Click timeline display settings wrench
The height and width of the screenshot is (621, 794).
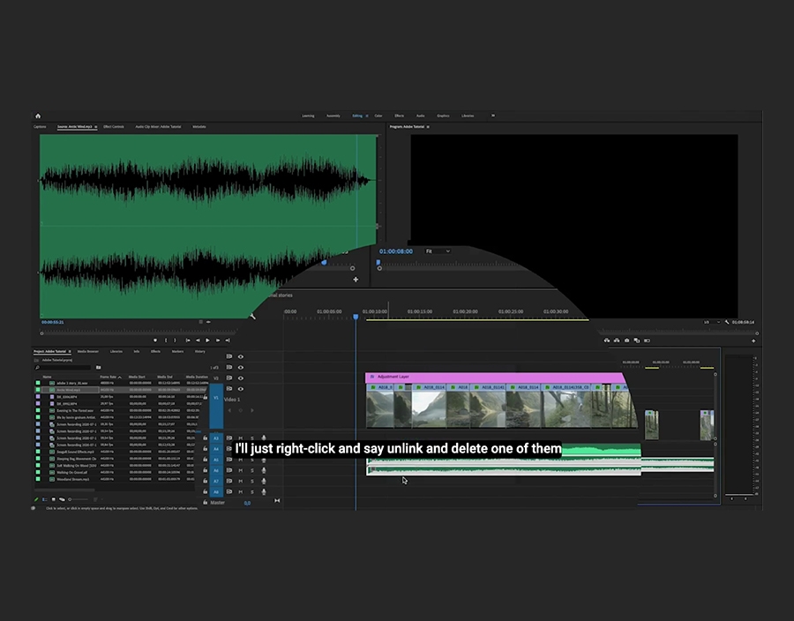(x=252, y=317)
